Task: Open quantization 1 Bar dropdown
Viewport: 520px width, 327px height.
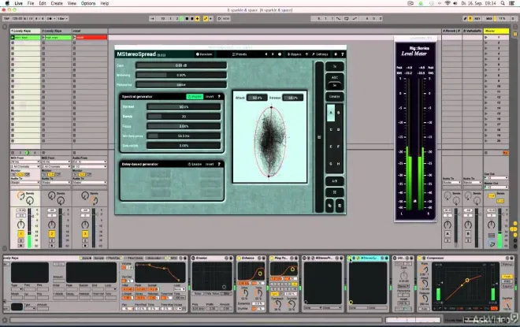Action: 62,19
